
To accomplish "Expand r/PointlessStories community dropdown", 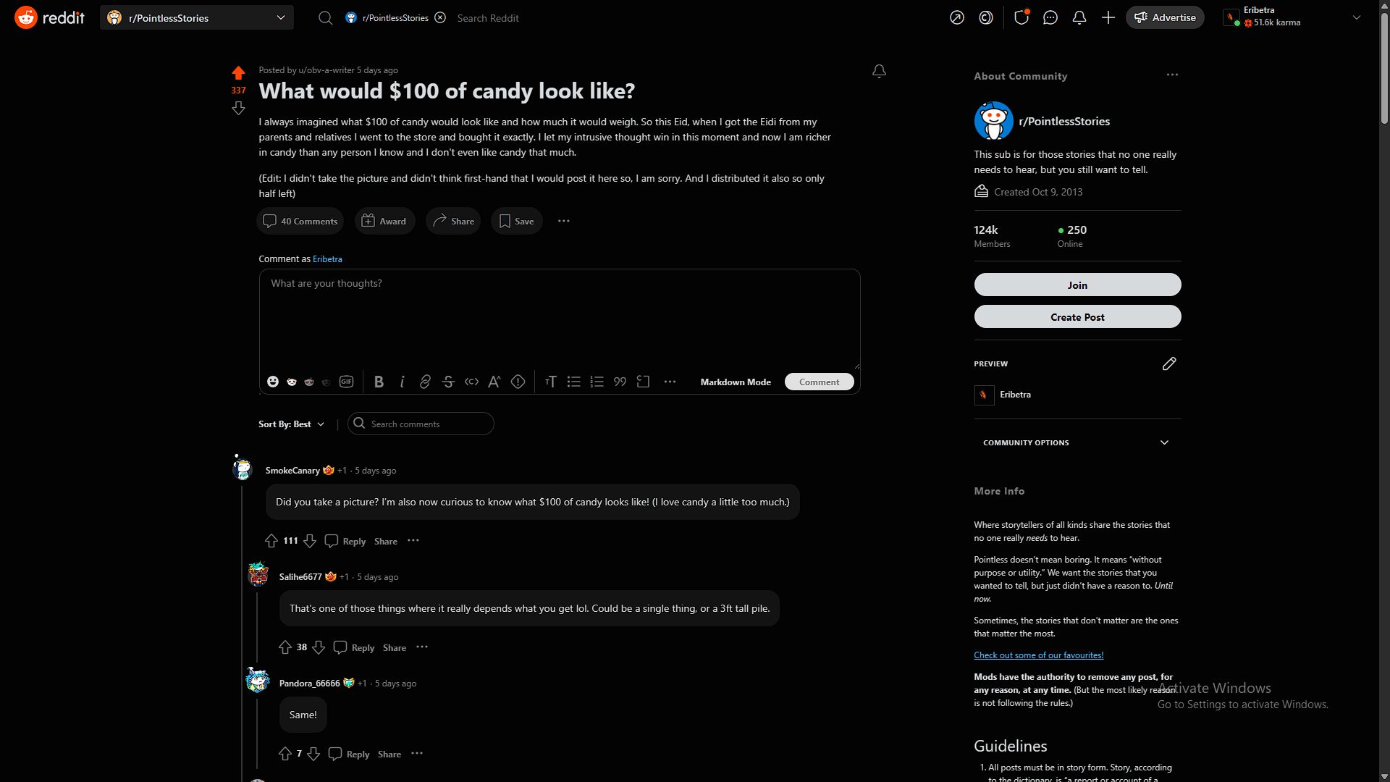I will (281, 17).
